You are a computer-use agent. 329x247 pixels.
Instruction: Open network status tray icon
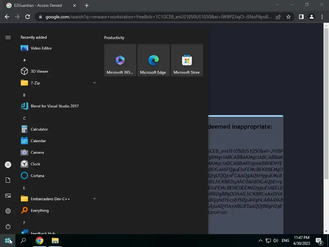pyautogui.click(x=268, y=241)
